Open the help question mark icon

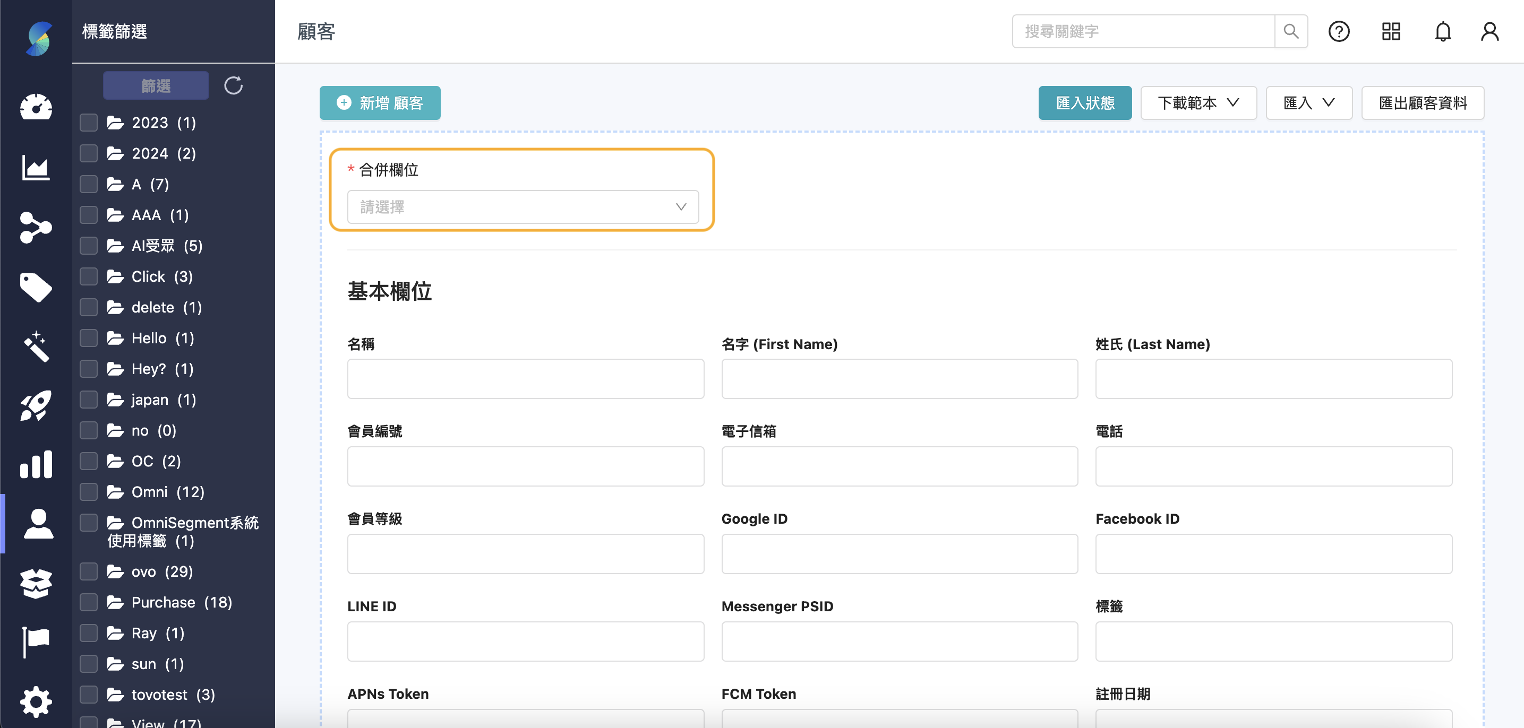click(x=1338, y=31)
